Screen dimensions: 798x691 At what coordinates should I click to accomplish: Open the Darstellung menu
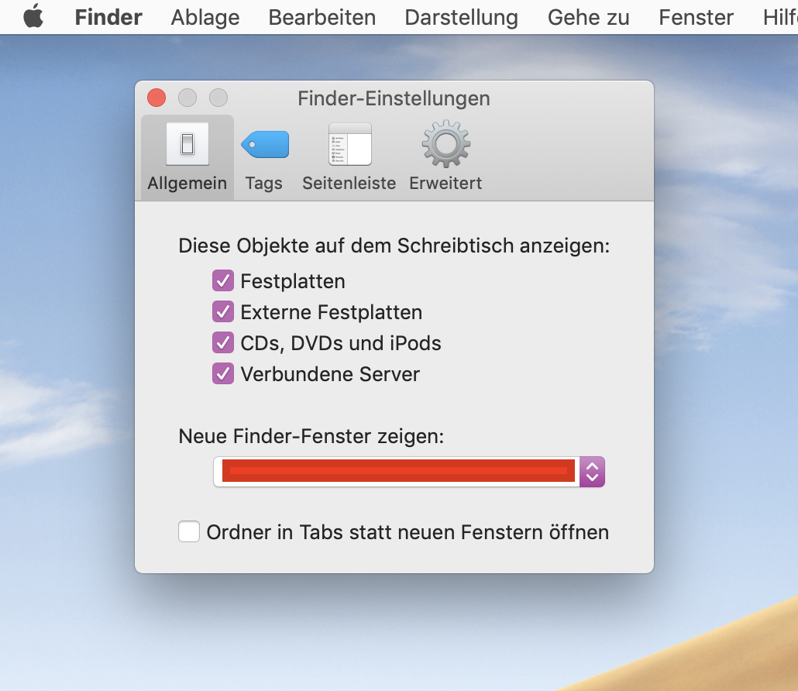[462, 17]
